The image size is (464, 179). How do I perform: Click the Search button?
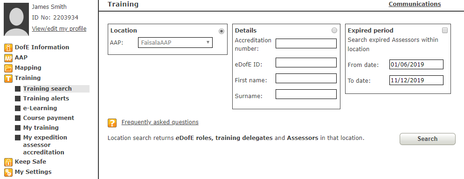[x=427, y=139]
